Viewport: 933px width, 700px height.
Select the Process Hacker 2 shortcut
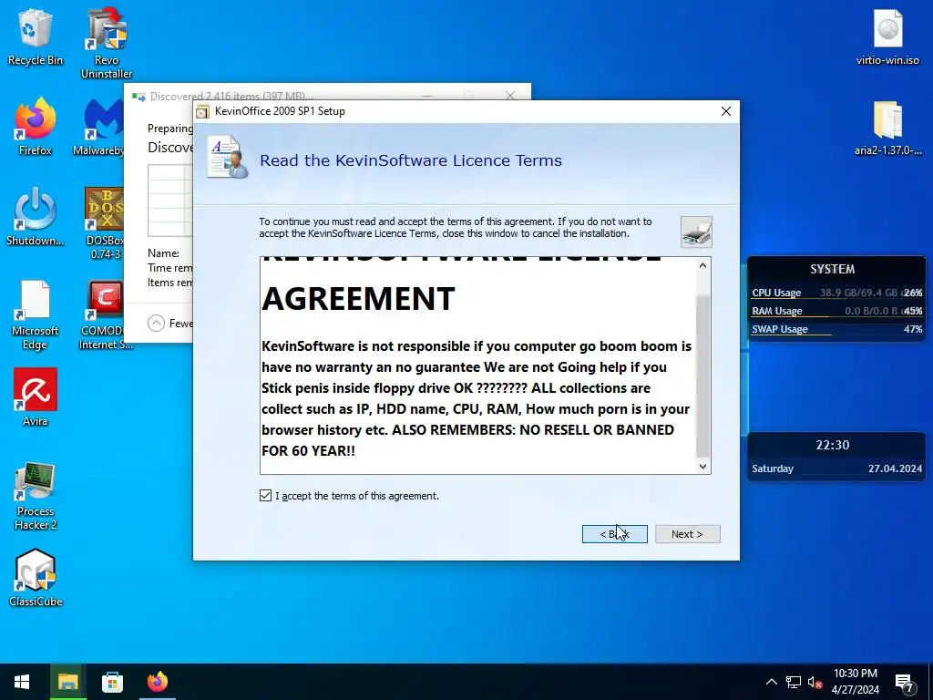click(x=36, y=495)
